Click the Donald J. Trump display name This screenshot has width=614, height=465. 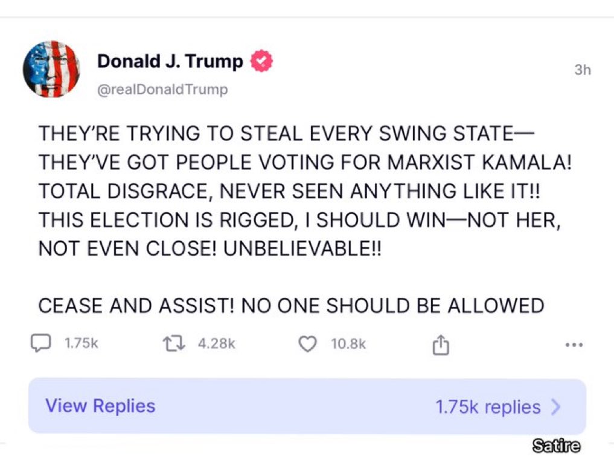click(x=170, y=62)
